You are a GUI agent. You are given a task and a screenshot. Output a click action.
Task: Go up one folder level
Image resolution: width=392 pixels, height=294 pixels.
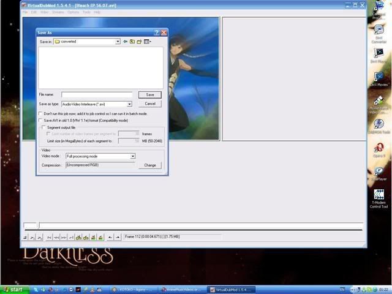[132, 42]
